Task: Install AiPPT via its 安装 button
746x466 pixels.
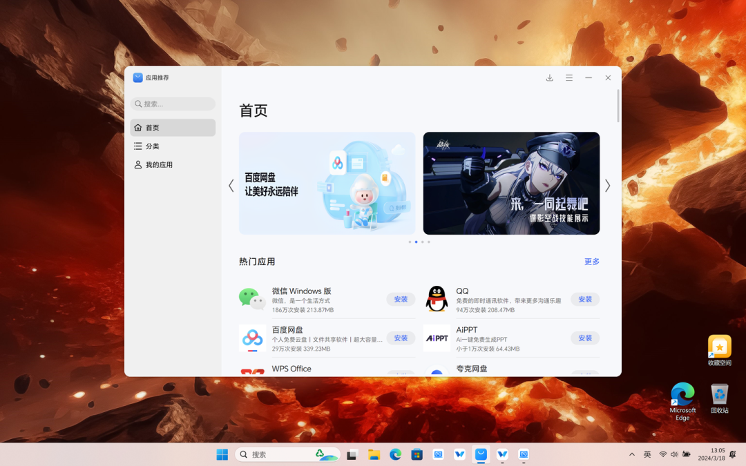Action: (x=585, y=338)
